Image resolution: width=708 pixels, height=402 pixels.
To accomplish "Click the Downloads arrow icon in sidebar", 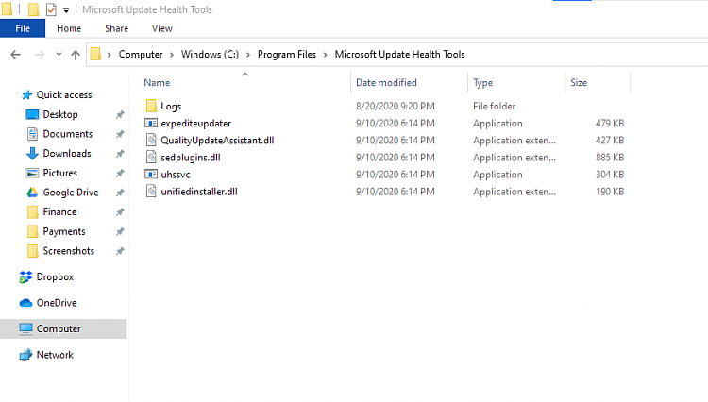I will 32,154.
